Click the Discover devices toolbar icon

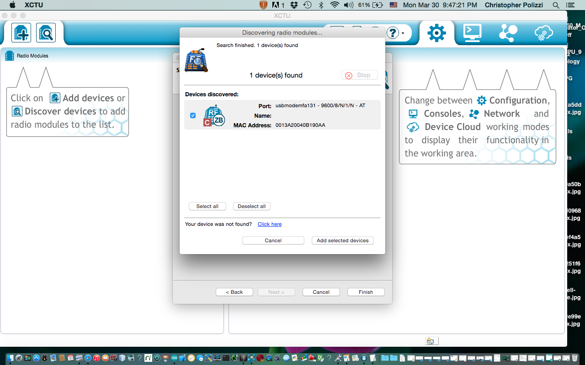click(x=46, y=33)
